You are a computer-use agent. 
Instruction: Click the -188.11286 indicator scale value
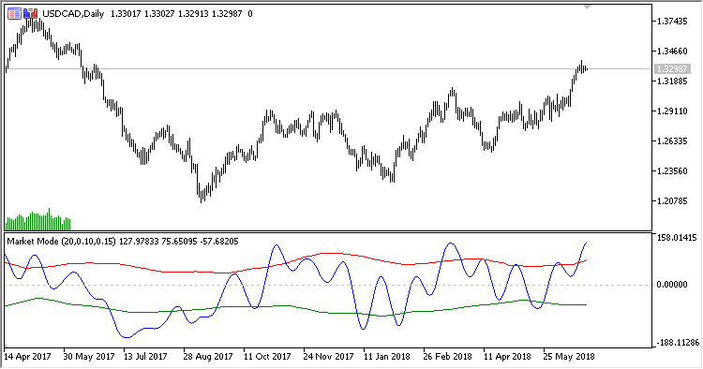[678, 343]
